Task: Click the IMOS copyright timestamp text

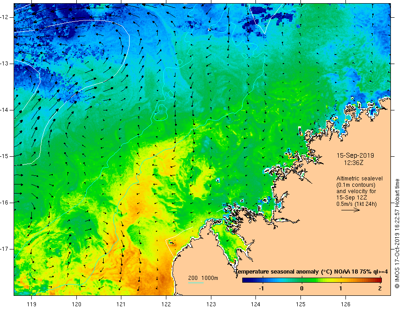Action: [397, 234]
